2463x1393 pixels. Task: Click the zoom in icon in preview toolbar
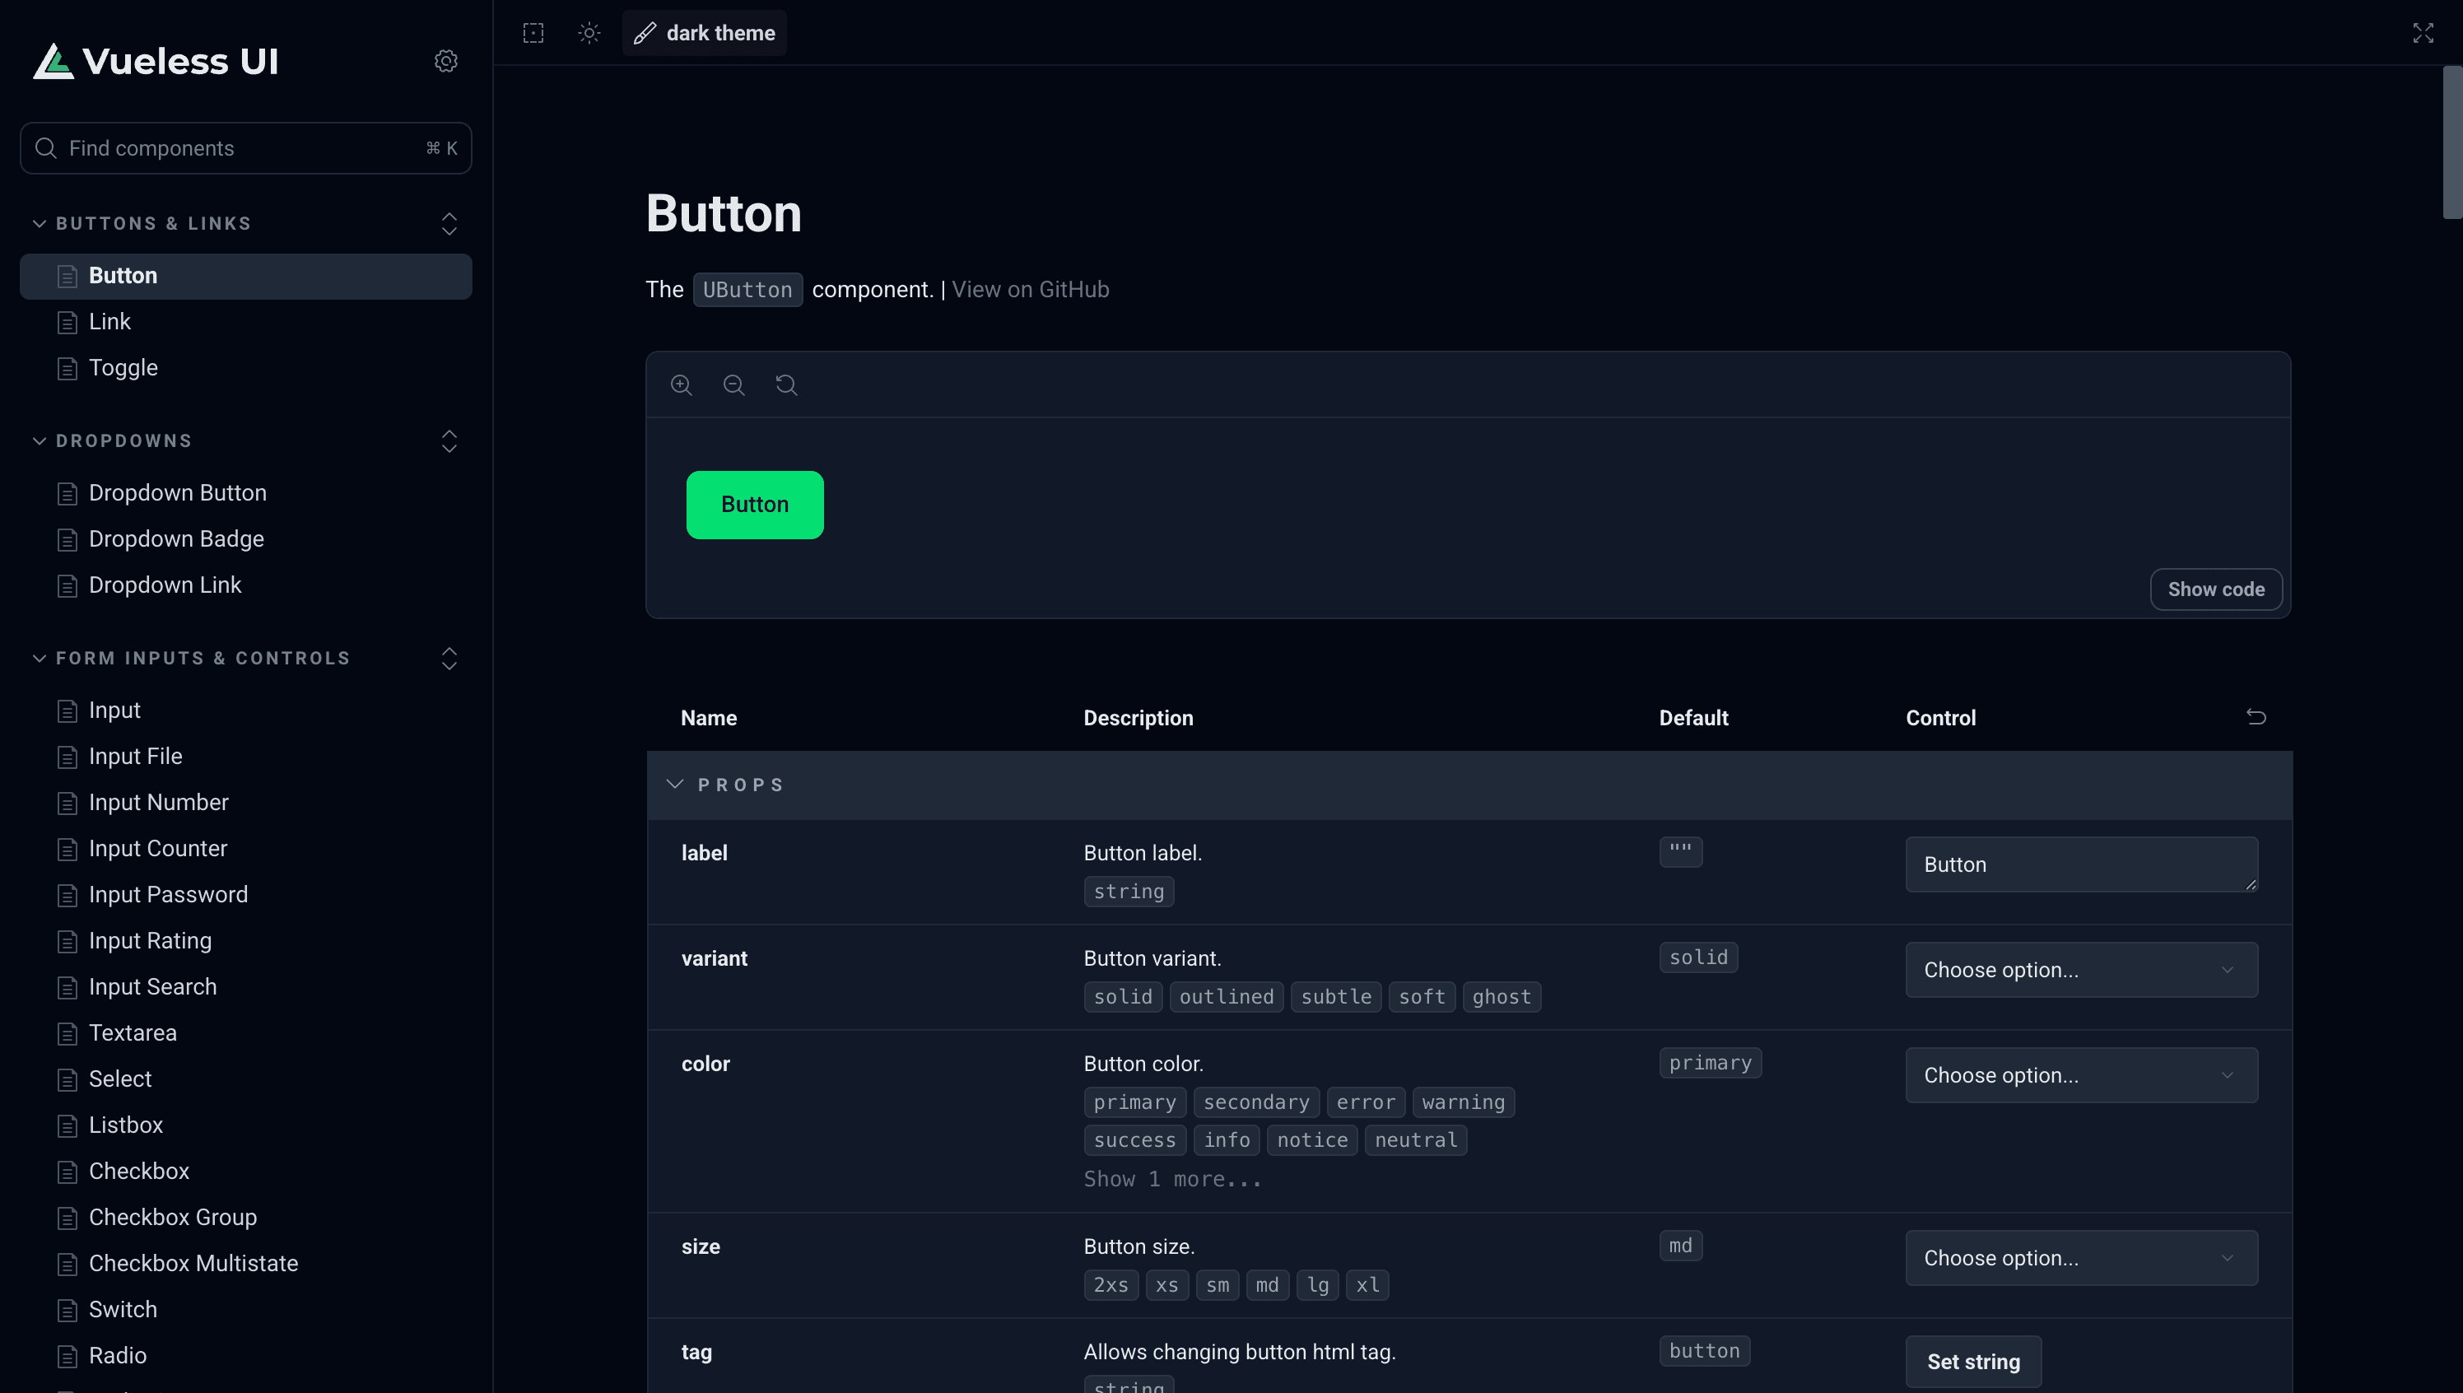tap(681, 384)
